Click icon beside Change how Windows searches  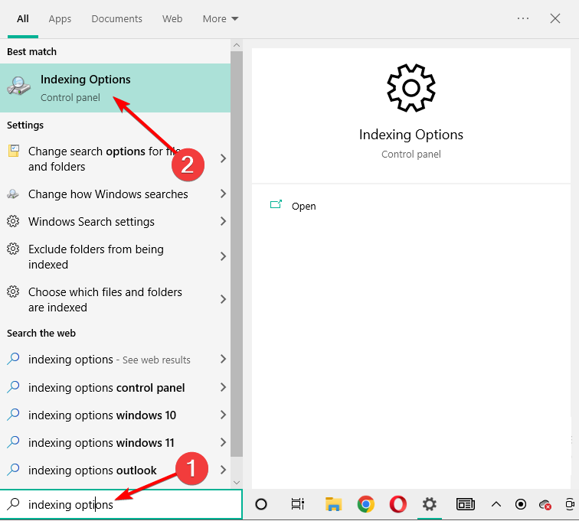coord(13,194)
